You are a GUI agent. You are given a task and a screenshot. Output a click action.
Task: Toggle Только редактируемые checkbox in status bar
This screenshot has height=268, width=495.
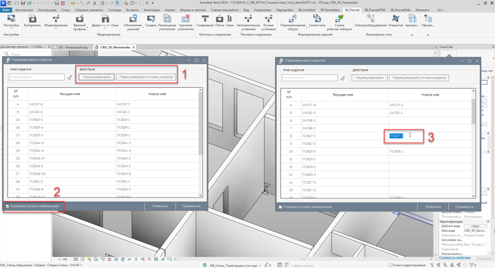pos(390,265)
